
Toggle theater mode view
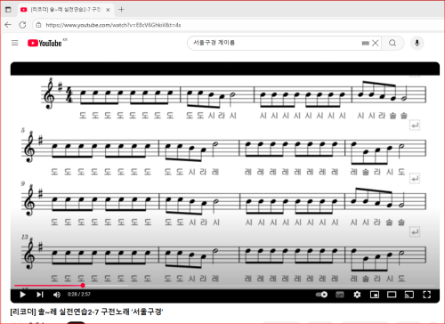pyautogui.click(x=392, y=295)
